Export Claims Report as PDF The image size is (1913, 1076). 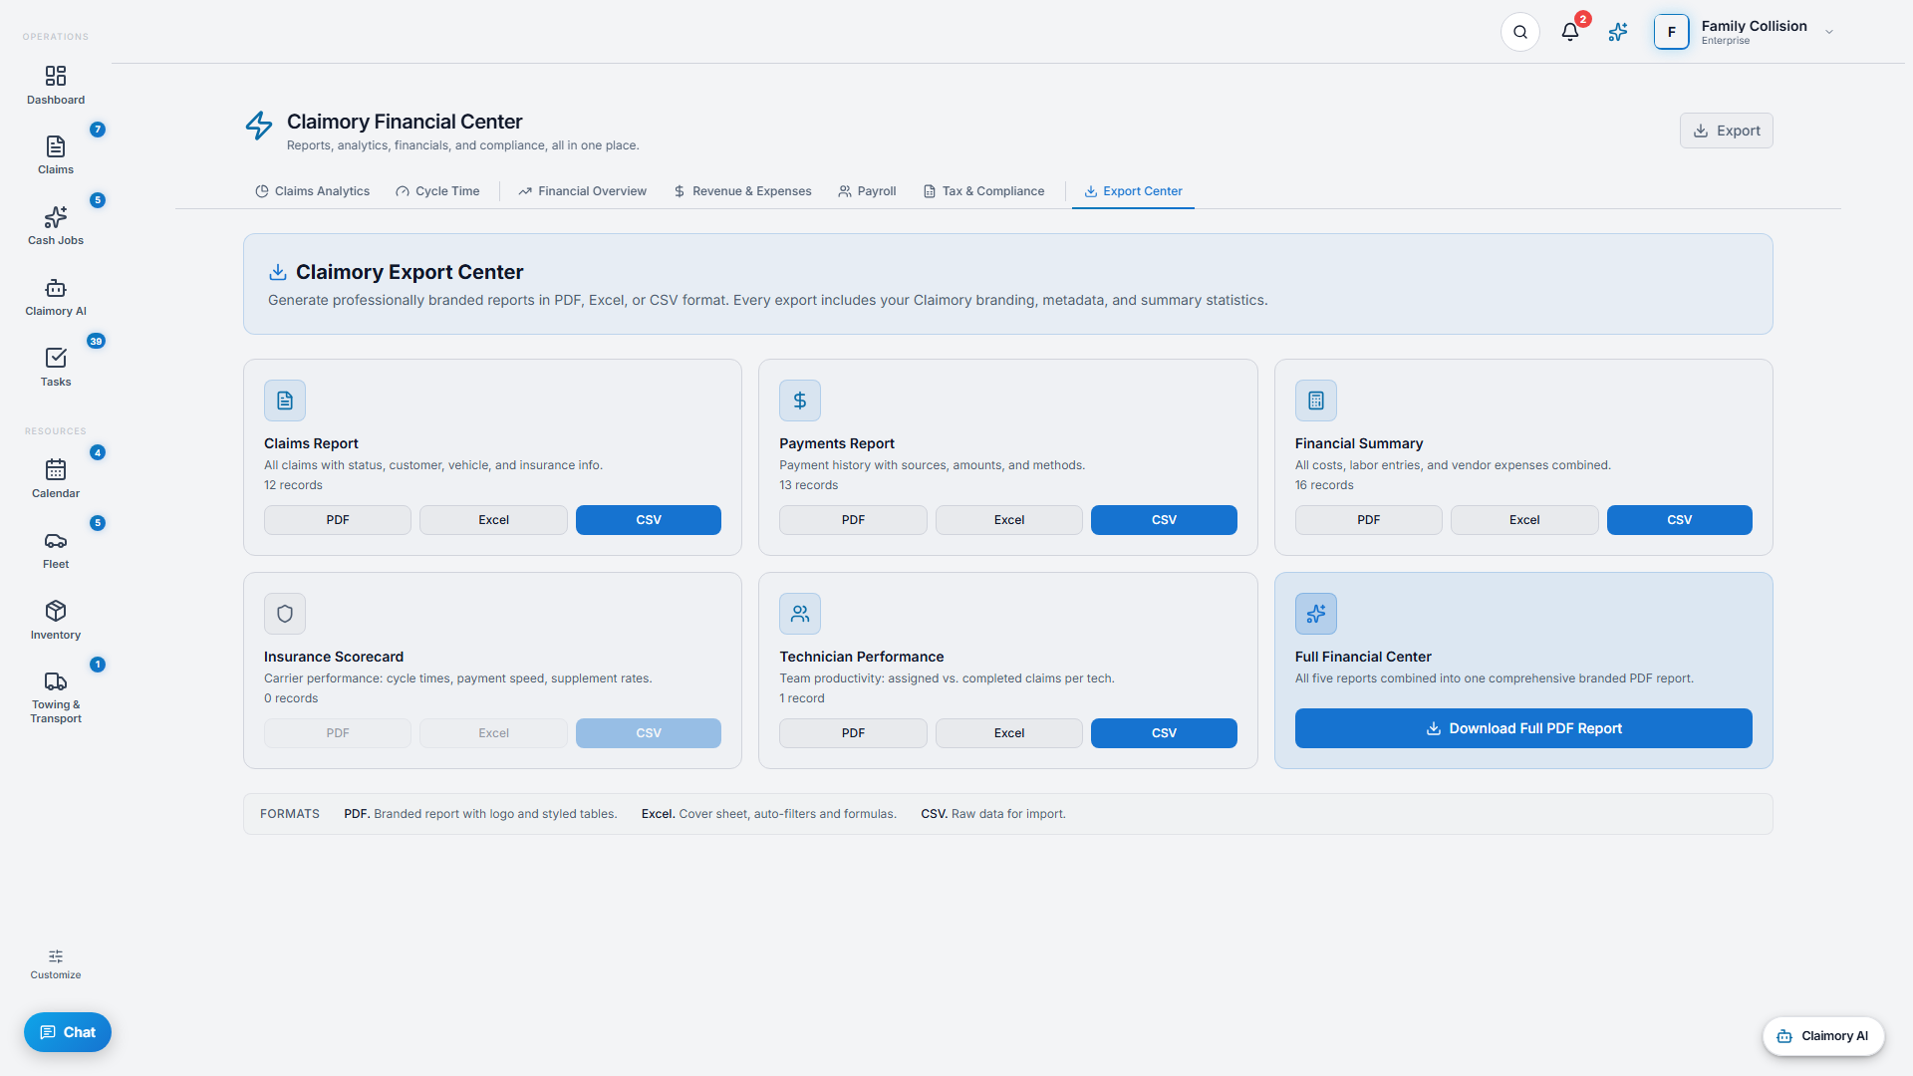point(338,520)
